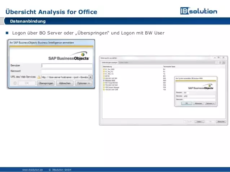
Task: Open the URL des Web-Services dropdown
Action: point(90,77)
